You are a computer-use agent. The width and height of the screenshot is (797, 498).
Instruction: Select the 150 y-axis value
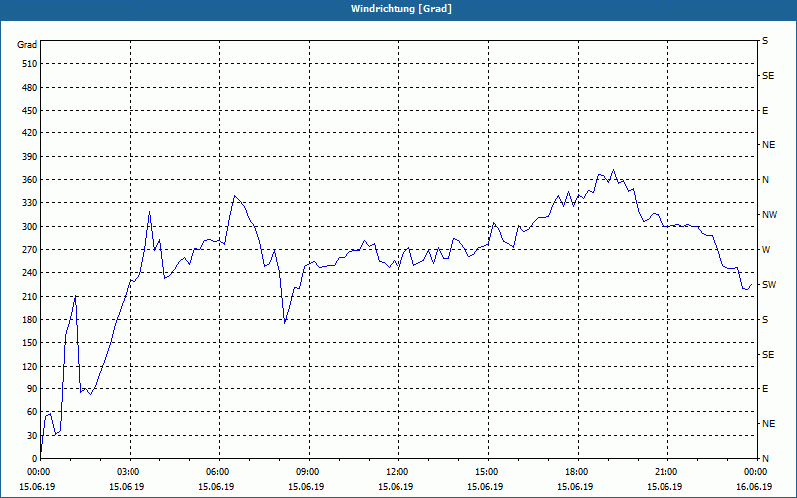click(30, 343)
